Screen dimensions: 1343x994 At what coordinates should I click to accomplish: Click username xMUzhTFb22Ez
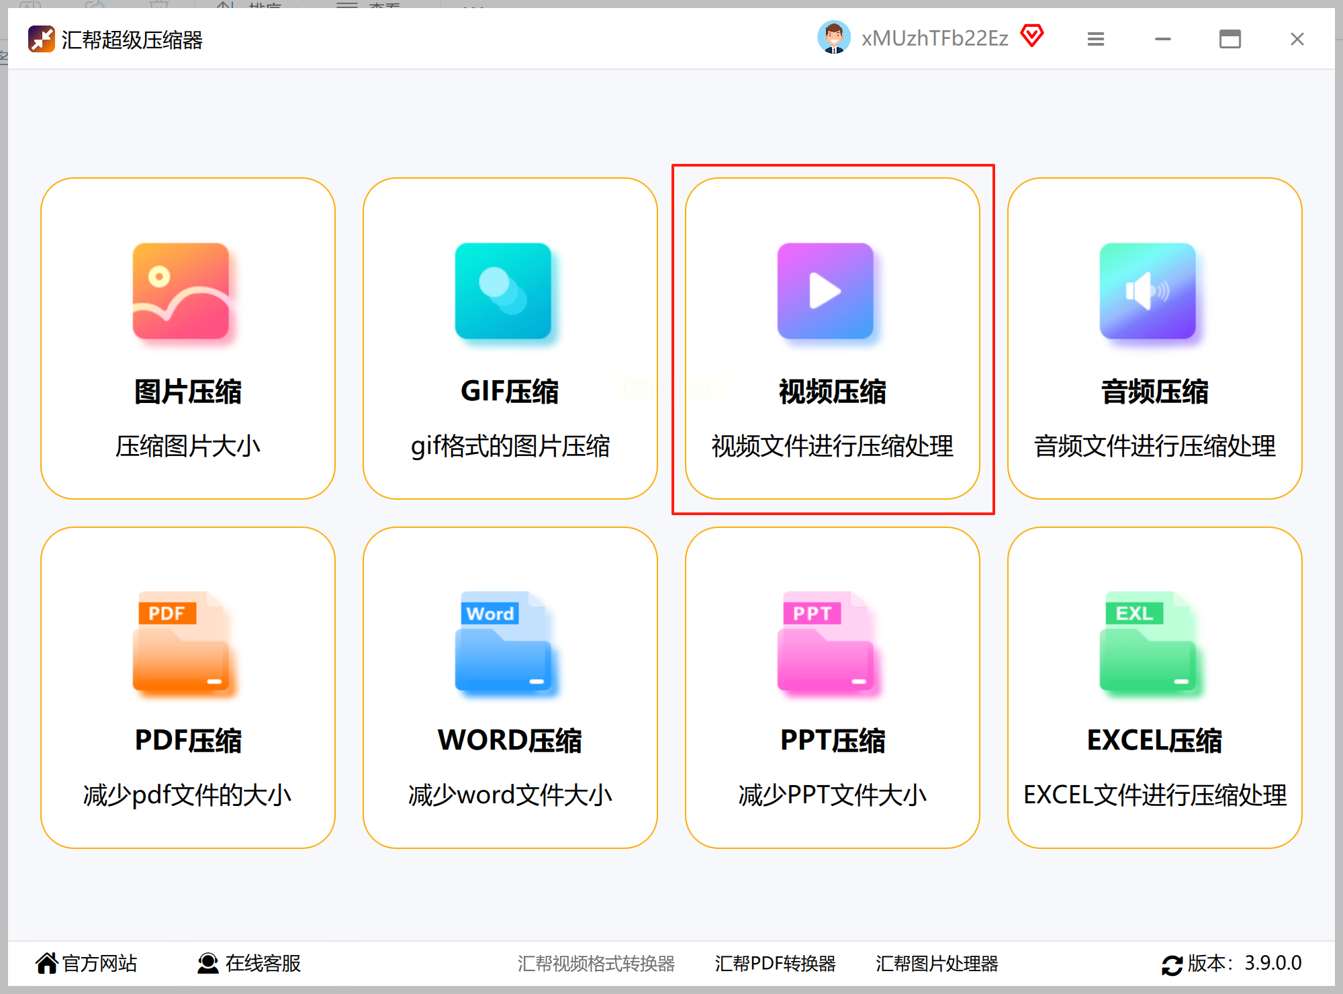click(x=935, y=38)
